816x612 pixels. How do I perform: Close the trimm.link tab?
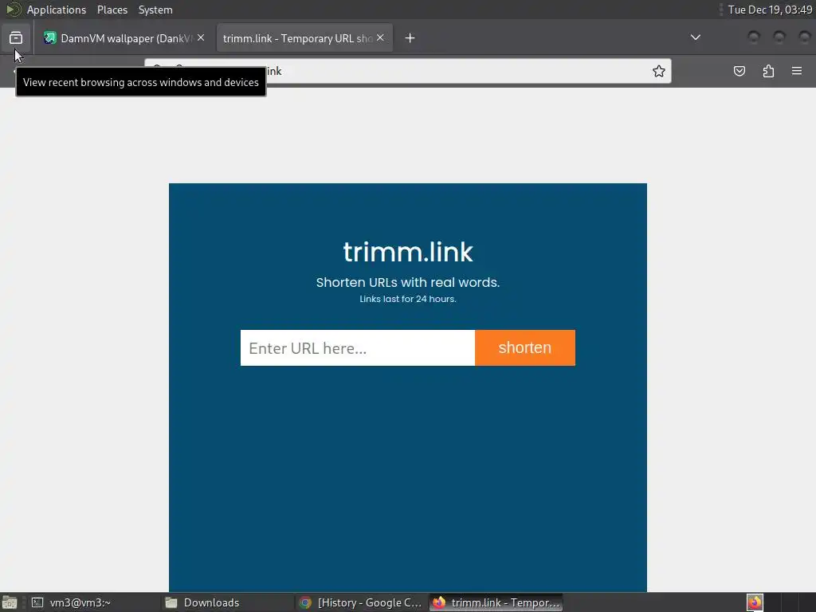[x=380, y=37]
